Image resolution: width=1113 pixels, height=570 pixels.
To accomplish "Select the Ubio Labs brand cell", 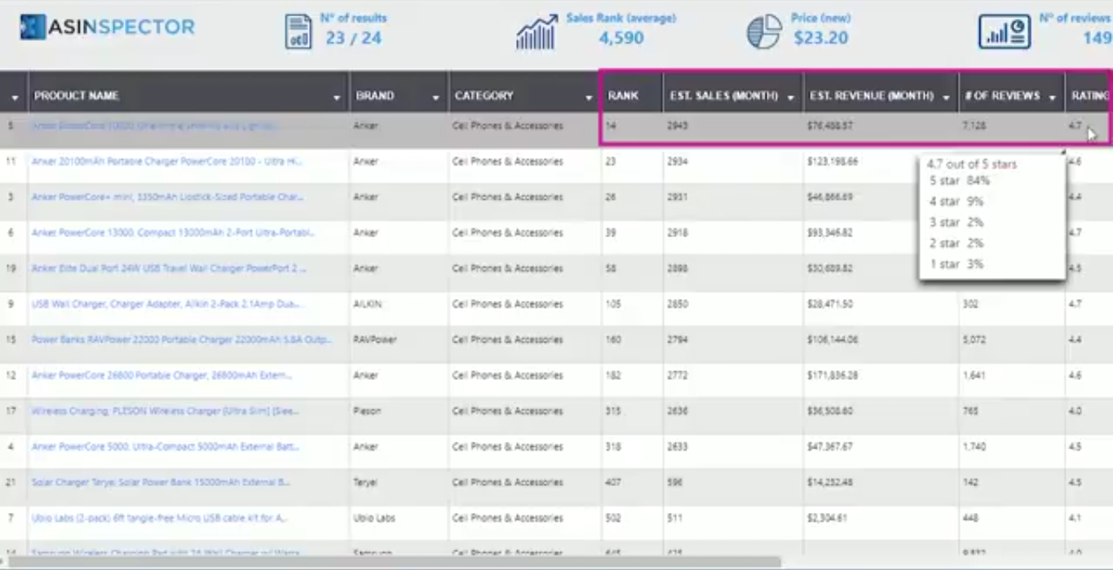I will [374, 518].
